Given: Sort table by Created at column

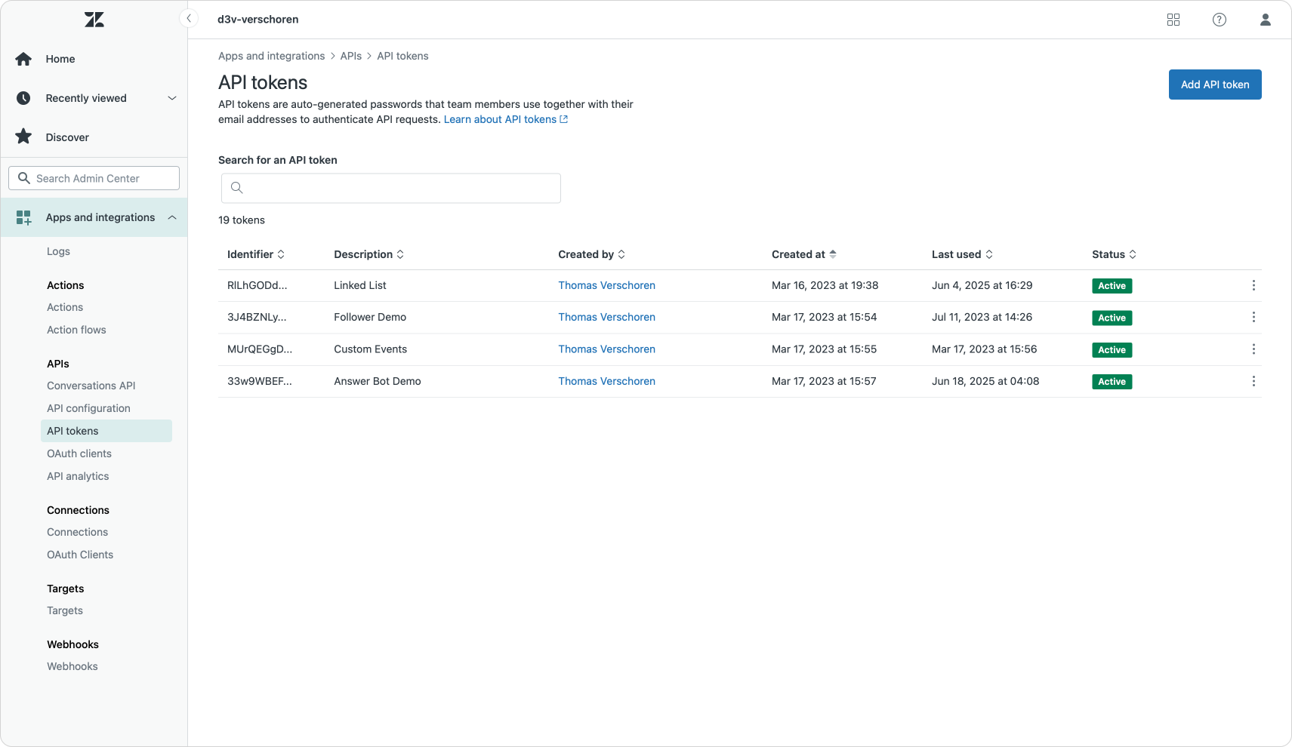Looking at the screenshot, I should tap(804, 254).
